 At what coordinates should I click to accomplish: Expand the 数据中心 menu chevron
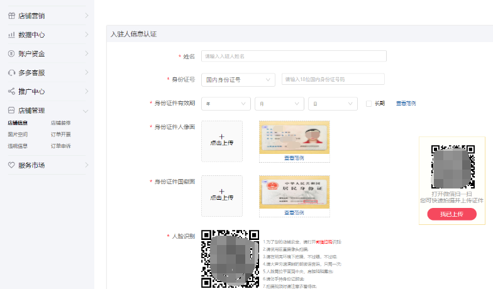[x=87, y=35]
